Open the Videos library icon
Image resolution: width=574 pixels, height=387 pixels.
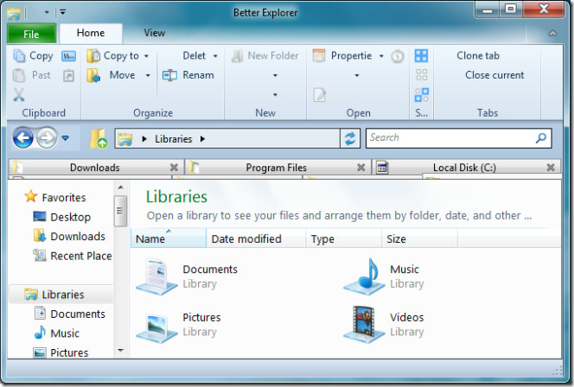[x=364, y=325]
